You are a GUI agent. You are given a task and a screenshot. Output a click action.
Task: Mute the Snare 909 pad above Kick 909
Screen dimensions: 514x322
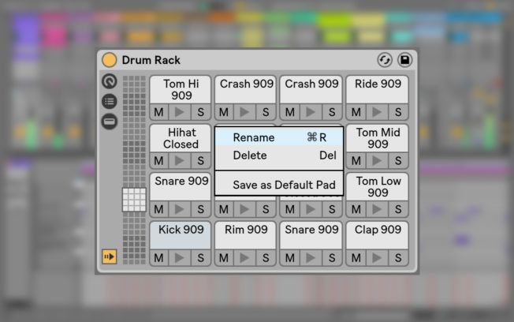pos(159,209)
